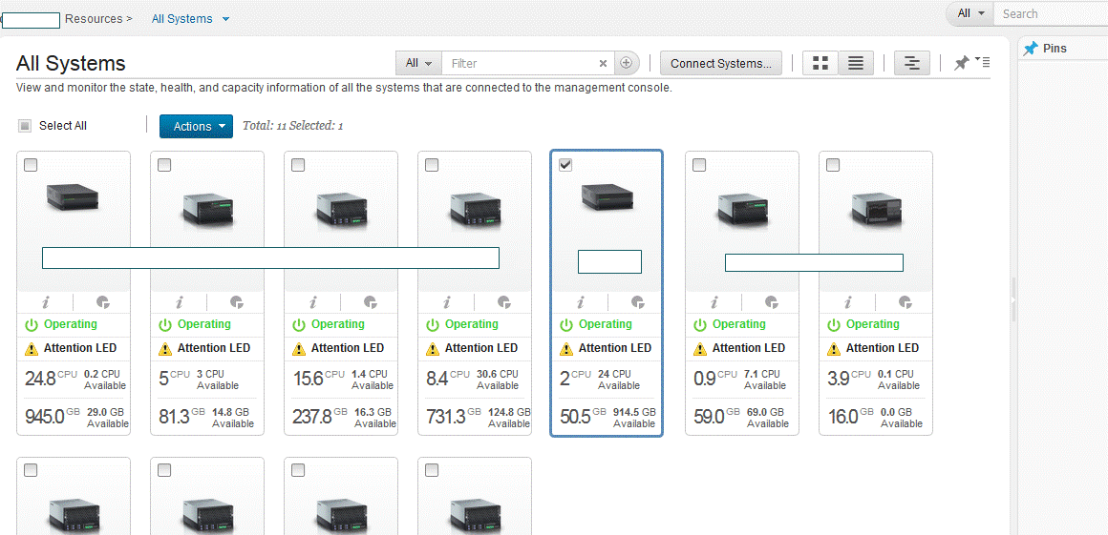Open info icon on the selected system card
The height and width of the screenshot is (535, 1108).
(x=581, y=303)
